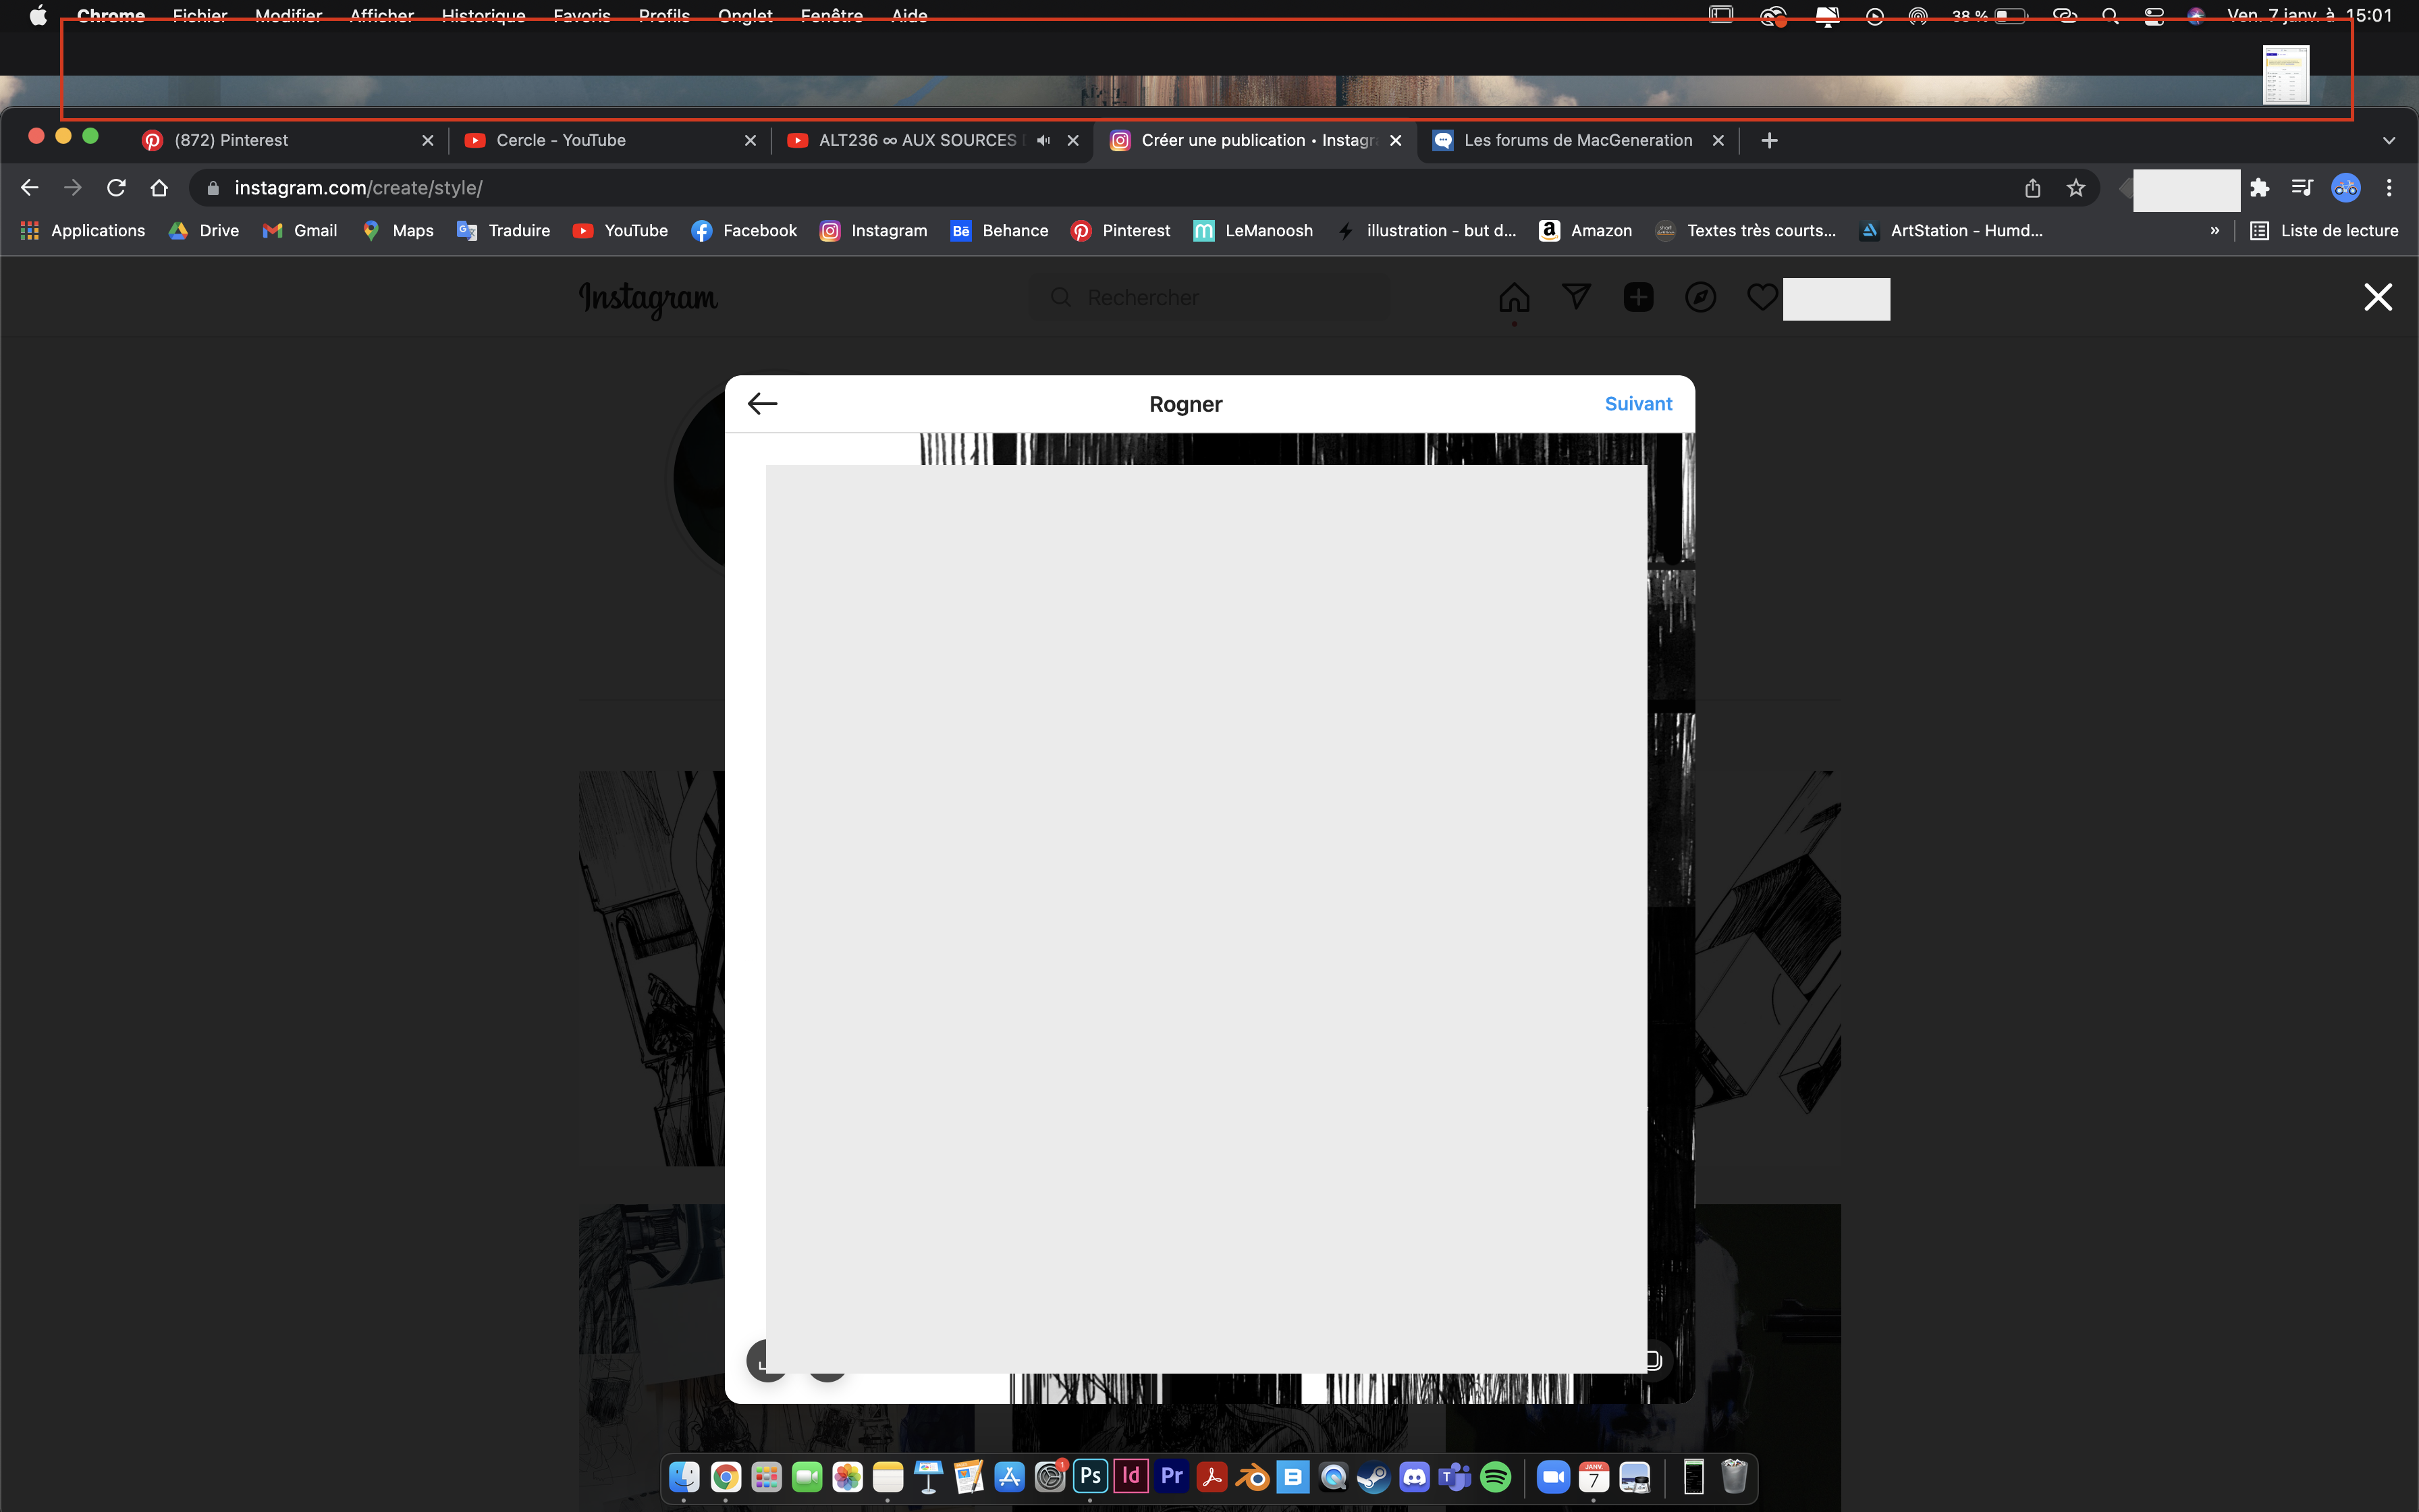Open the Instagram explore compass icon
Viewport: 2419px width, 1512px height.
[x=1700, y=297]
